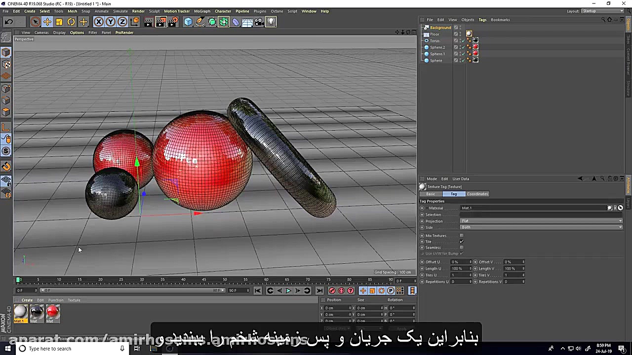
Task: Select the Live Selection tool
Action: (x=35, y=21)
